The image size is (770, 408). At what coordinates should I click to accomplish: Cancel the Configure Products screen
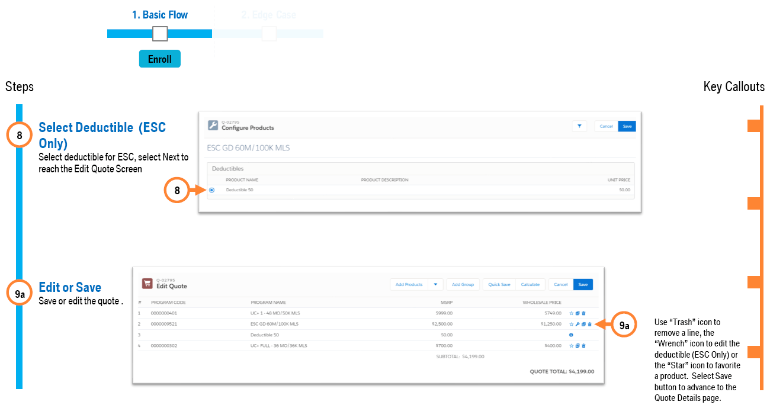[606, 126]
